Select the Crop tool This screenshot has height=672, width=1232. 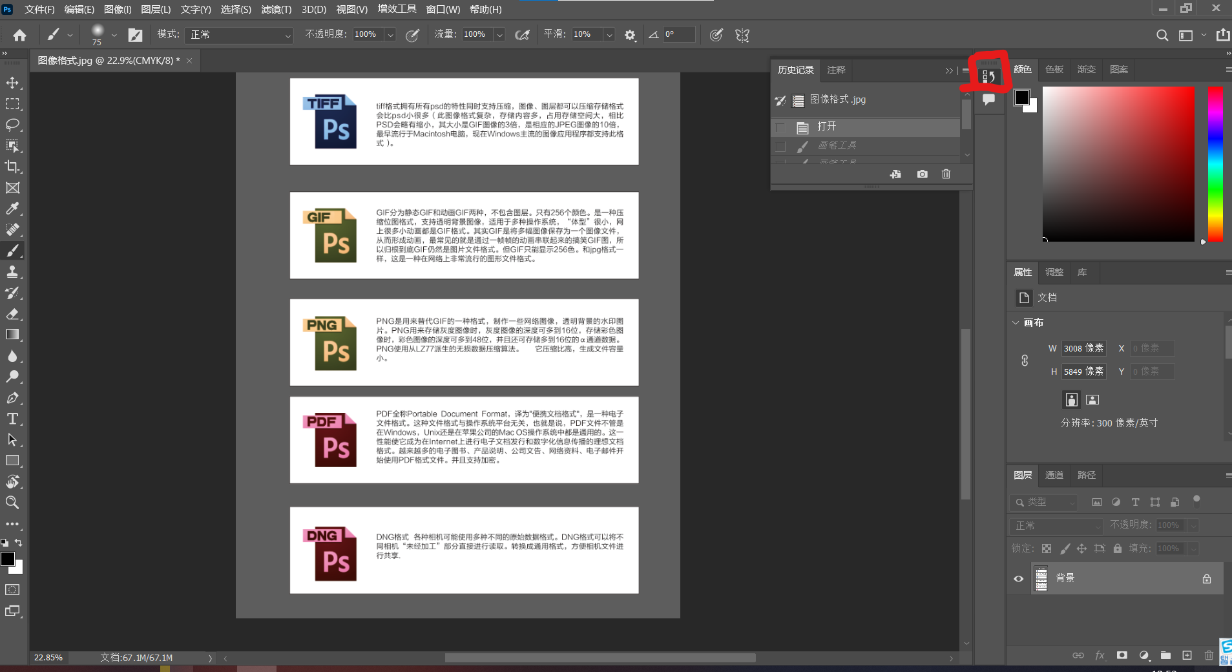click(12, 167)
